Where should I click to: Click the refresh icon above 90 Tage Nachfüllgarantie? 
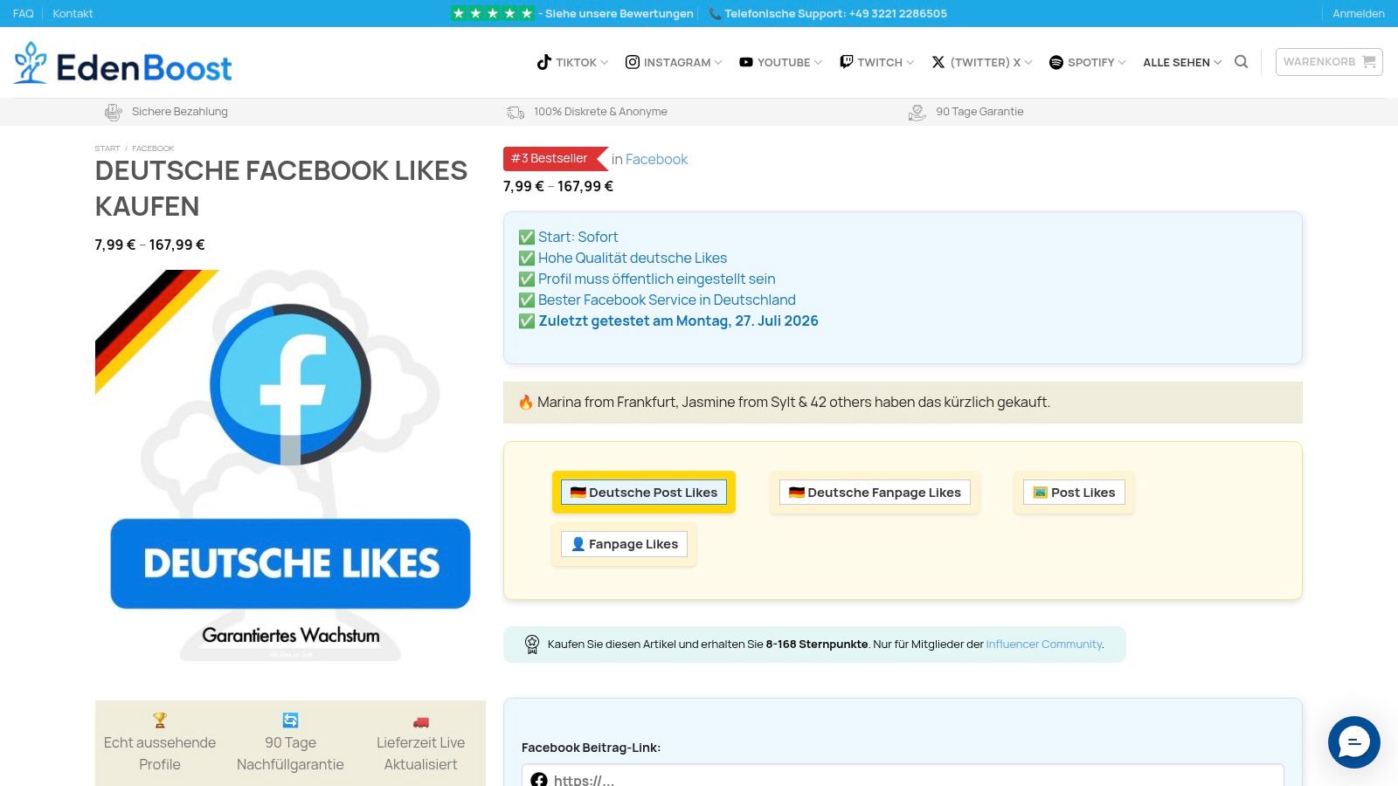[x=290, y=720]
